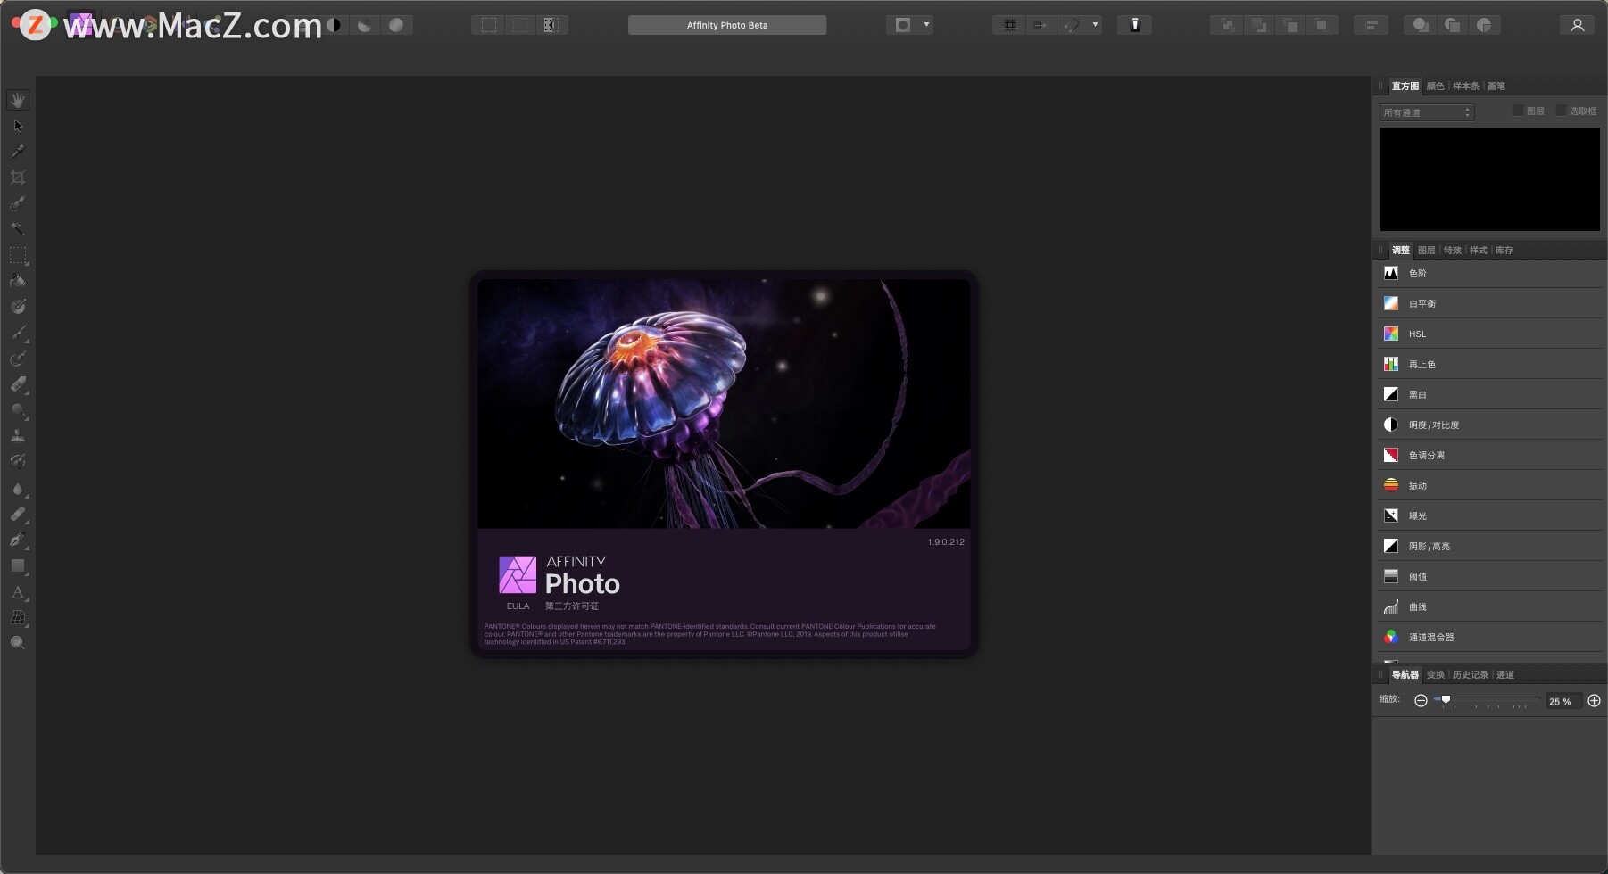
Task: Add a 阴影/高亮 adjustment
Action: coord(1490,547)
